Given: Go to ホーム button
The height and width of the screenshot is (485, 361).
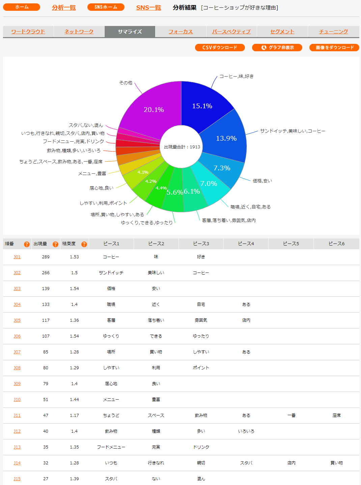Looking at the screenshot, I should [x=22, y=7].
